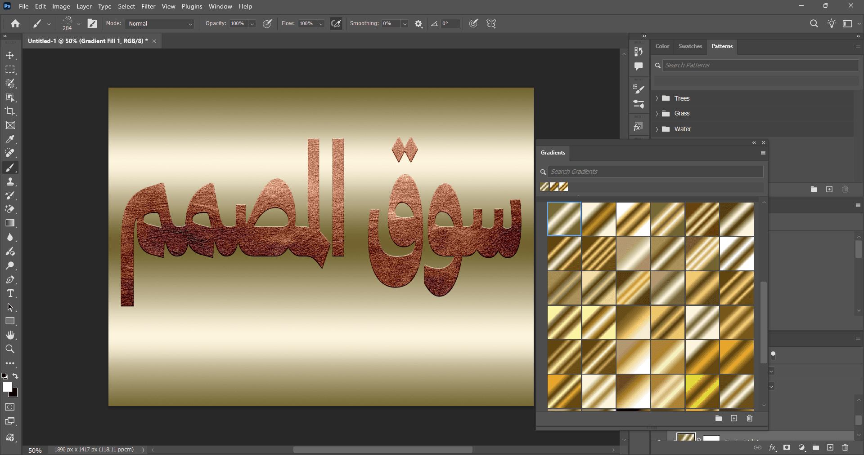864x455 pixels.
Task: Select the Rectangle shape tool
Action: (x=10, y=321)
